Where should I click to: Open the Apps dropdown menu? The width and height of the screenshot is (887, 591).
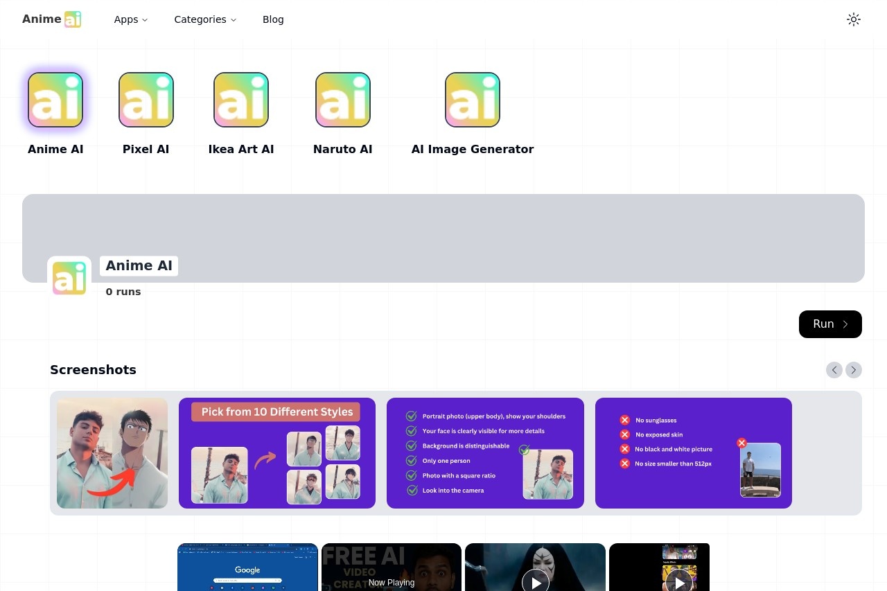click(131, 19)
